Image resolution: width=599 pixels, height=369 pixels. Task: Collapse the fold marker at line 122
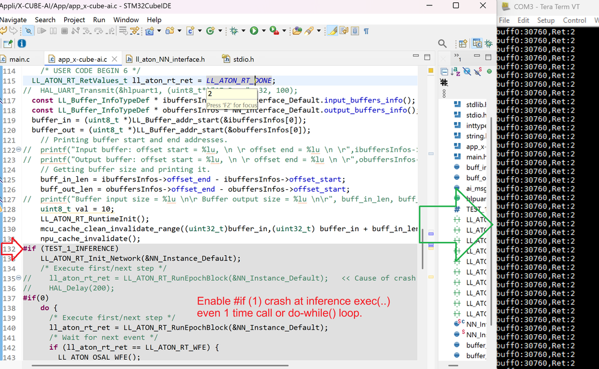19,150
